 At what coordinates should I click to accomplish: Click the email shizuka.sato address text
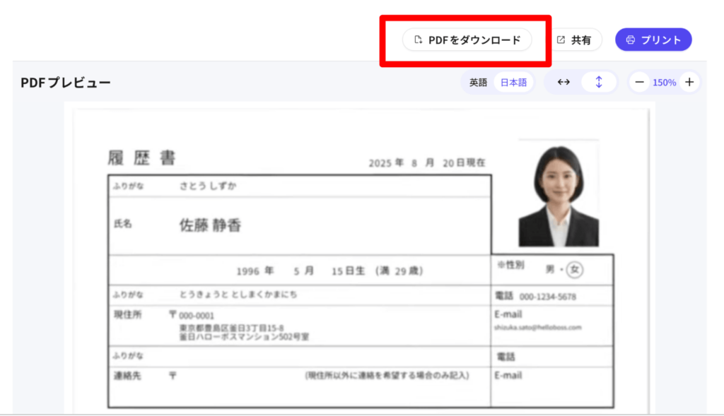[x=537, y=328]
